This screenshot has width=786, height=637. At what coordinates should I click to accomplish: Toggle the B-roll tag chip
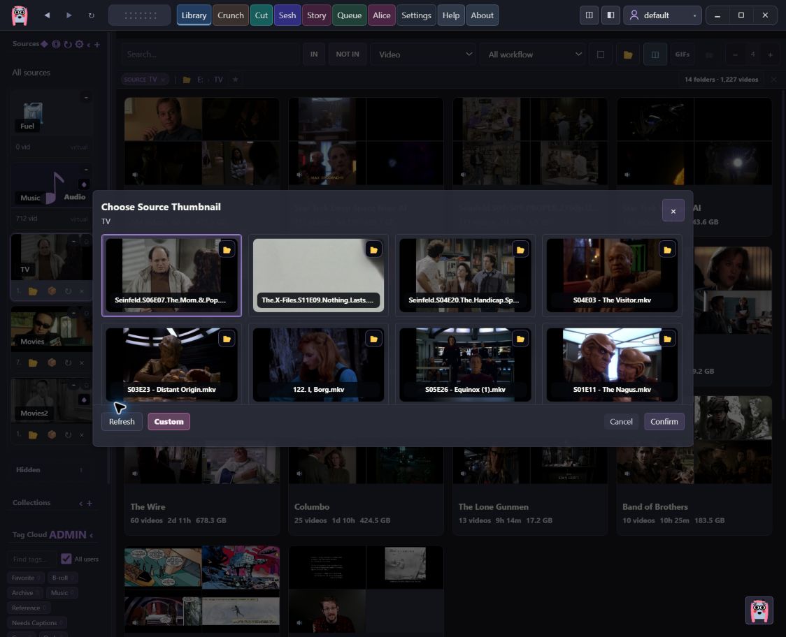click(62, 578)
